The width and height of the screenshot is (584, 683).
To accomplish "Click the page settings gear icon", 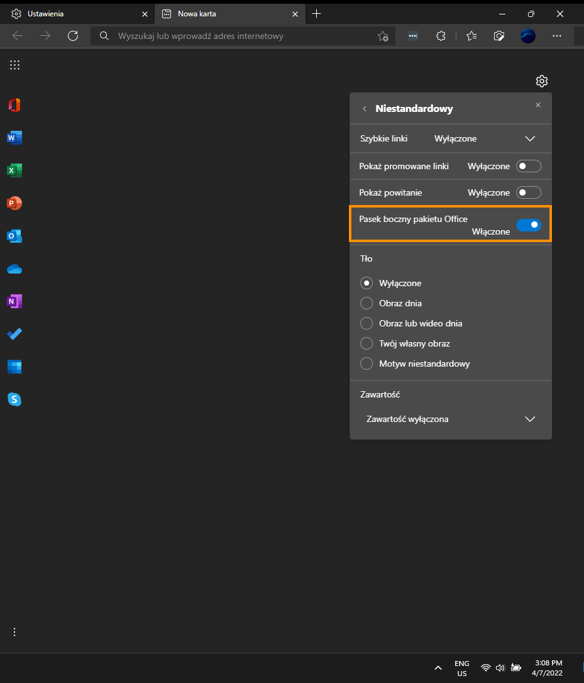I will (542, 81).
